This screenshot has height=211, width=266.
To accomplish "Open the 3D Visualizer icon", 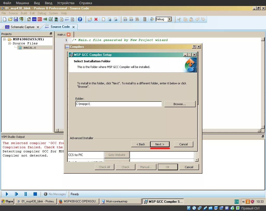I will [45, 19].
